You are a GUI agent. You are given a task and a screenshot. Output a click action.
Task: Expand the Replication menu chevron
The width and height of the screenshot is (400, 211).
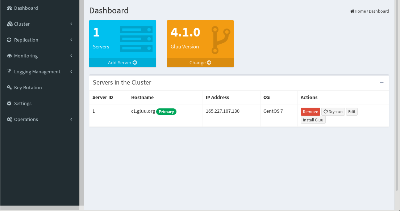pyautogui.click(x=71, y=40)
